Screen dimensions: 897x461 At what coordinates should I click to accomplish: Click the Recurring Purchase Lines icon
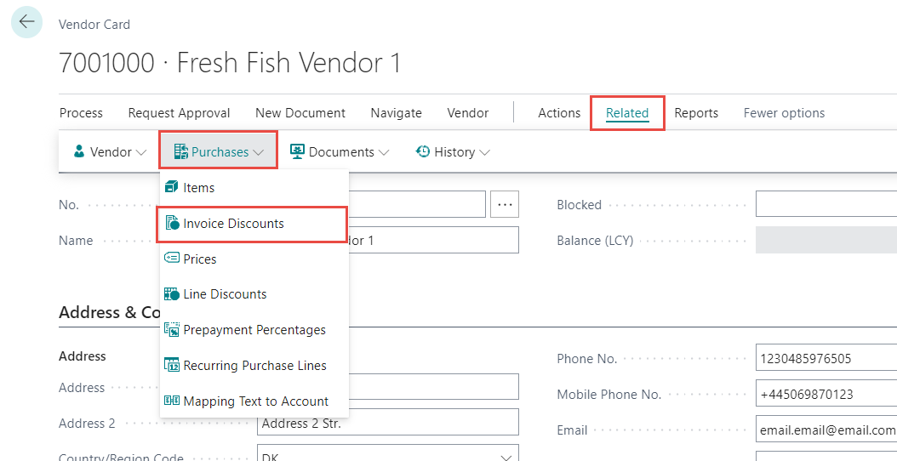coord(172,366)
